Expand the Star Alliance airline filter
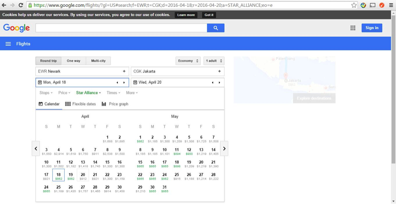 click(89, 93)
